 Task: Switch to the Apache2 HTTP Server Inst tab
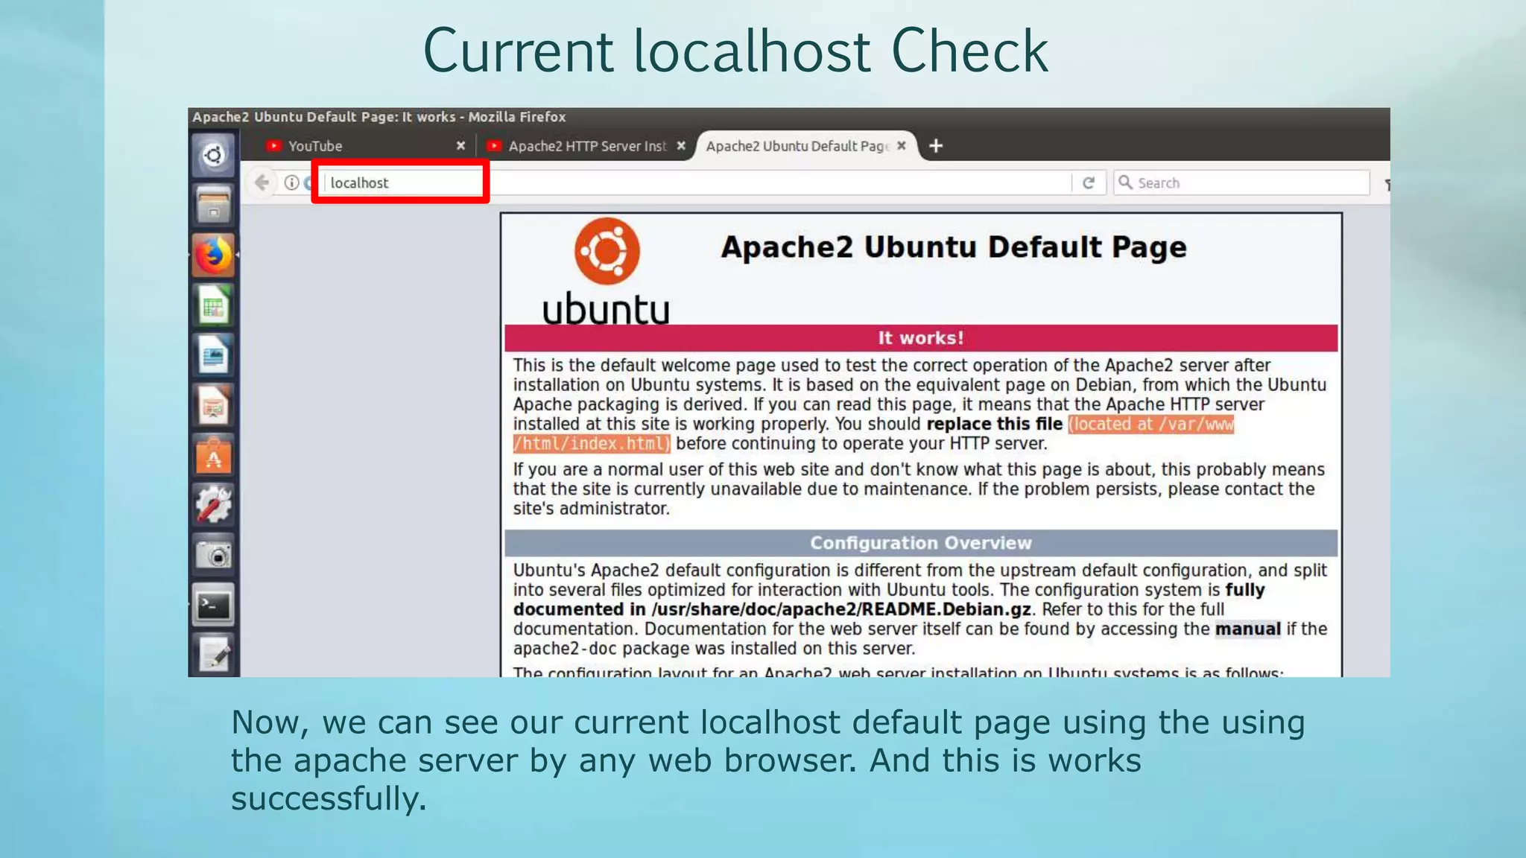[586, 146]
